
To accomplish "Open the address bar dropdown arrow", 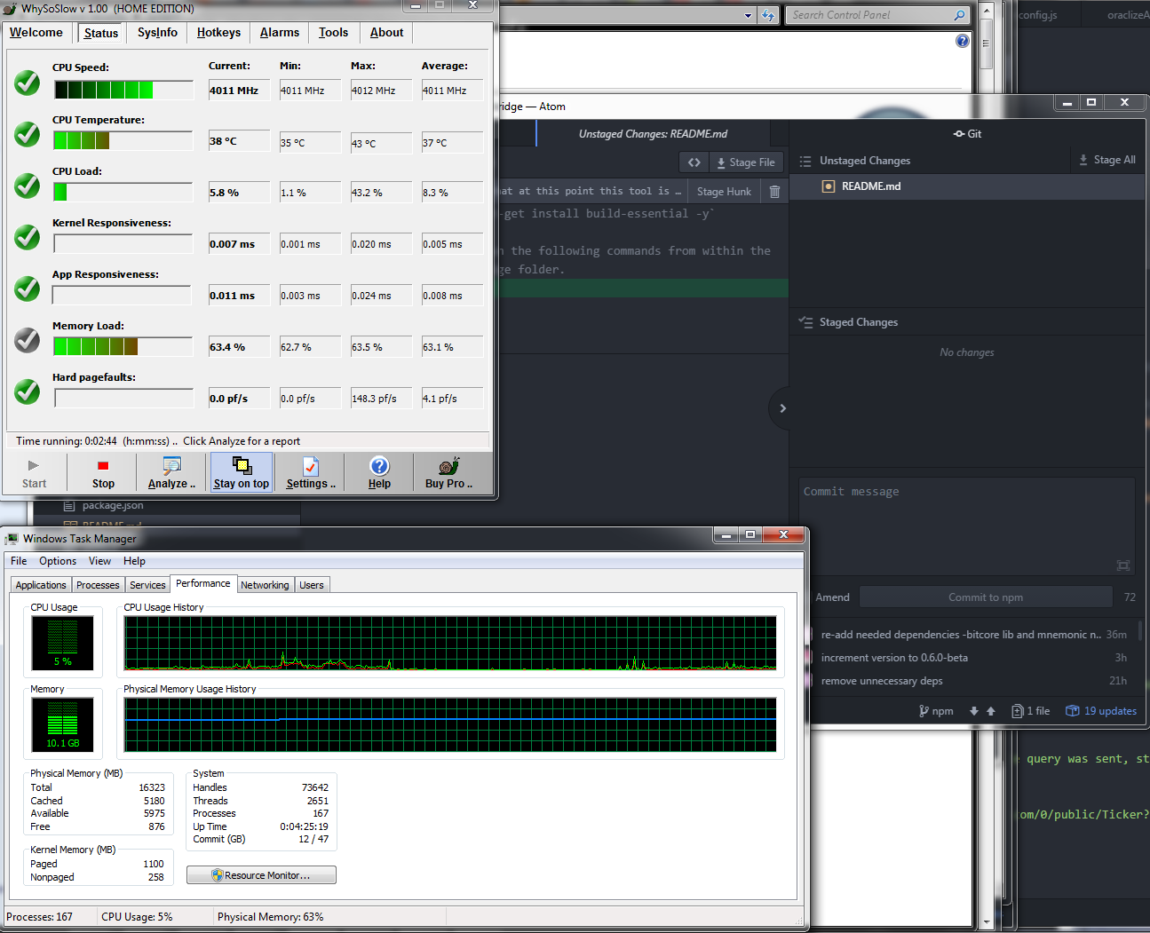I will point(749,15).
